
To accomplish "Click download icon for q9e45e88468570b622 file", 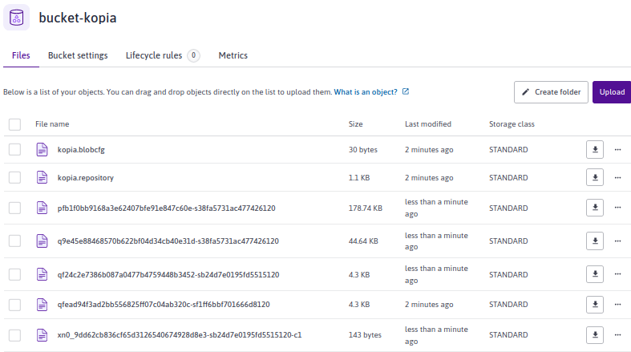I will (x=594, y=241).
